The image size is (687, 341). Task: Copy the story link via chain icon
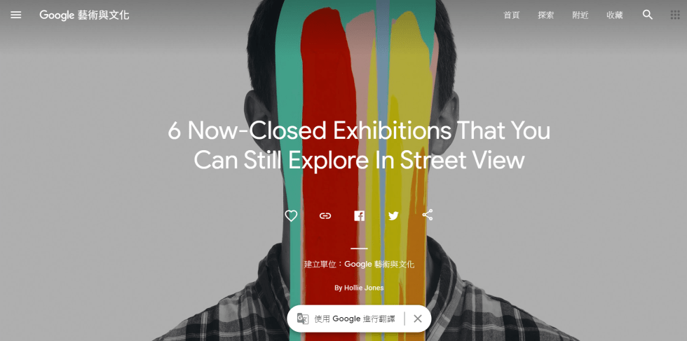[x=325, y=215]
